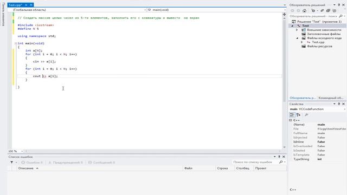Viewport: 347px width, 195px height.
Task: Collapse the Test project node
Action: (292, 26)
